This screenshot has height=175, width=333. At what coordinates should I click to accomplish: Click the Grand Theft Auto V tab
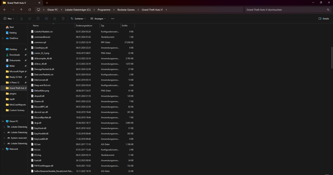pyautogui.click(x=21, y=3)
